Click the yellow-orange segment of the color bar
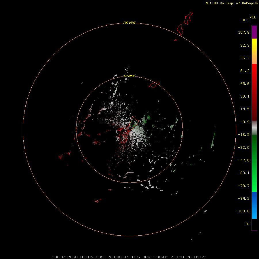This screenshot has width=259, height=259. point(254,51)
